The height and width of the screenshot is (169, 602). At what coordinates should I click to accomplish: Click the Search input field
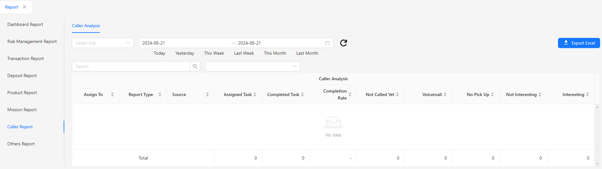pos(131,66)
